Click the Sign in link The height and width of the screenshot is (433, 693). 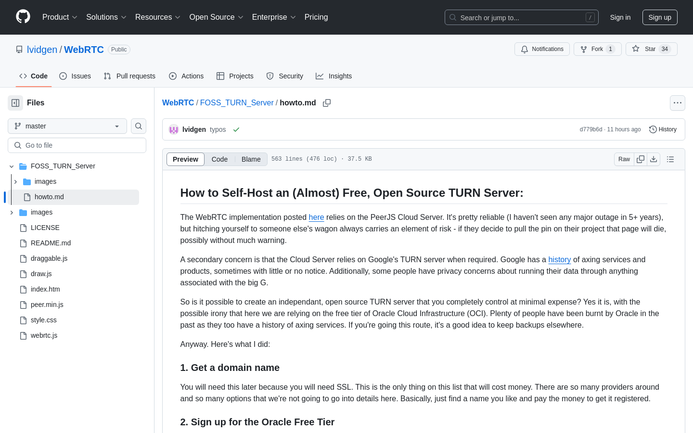(620, 17)
